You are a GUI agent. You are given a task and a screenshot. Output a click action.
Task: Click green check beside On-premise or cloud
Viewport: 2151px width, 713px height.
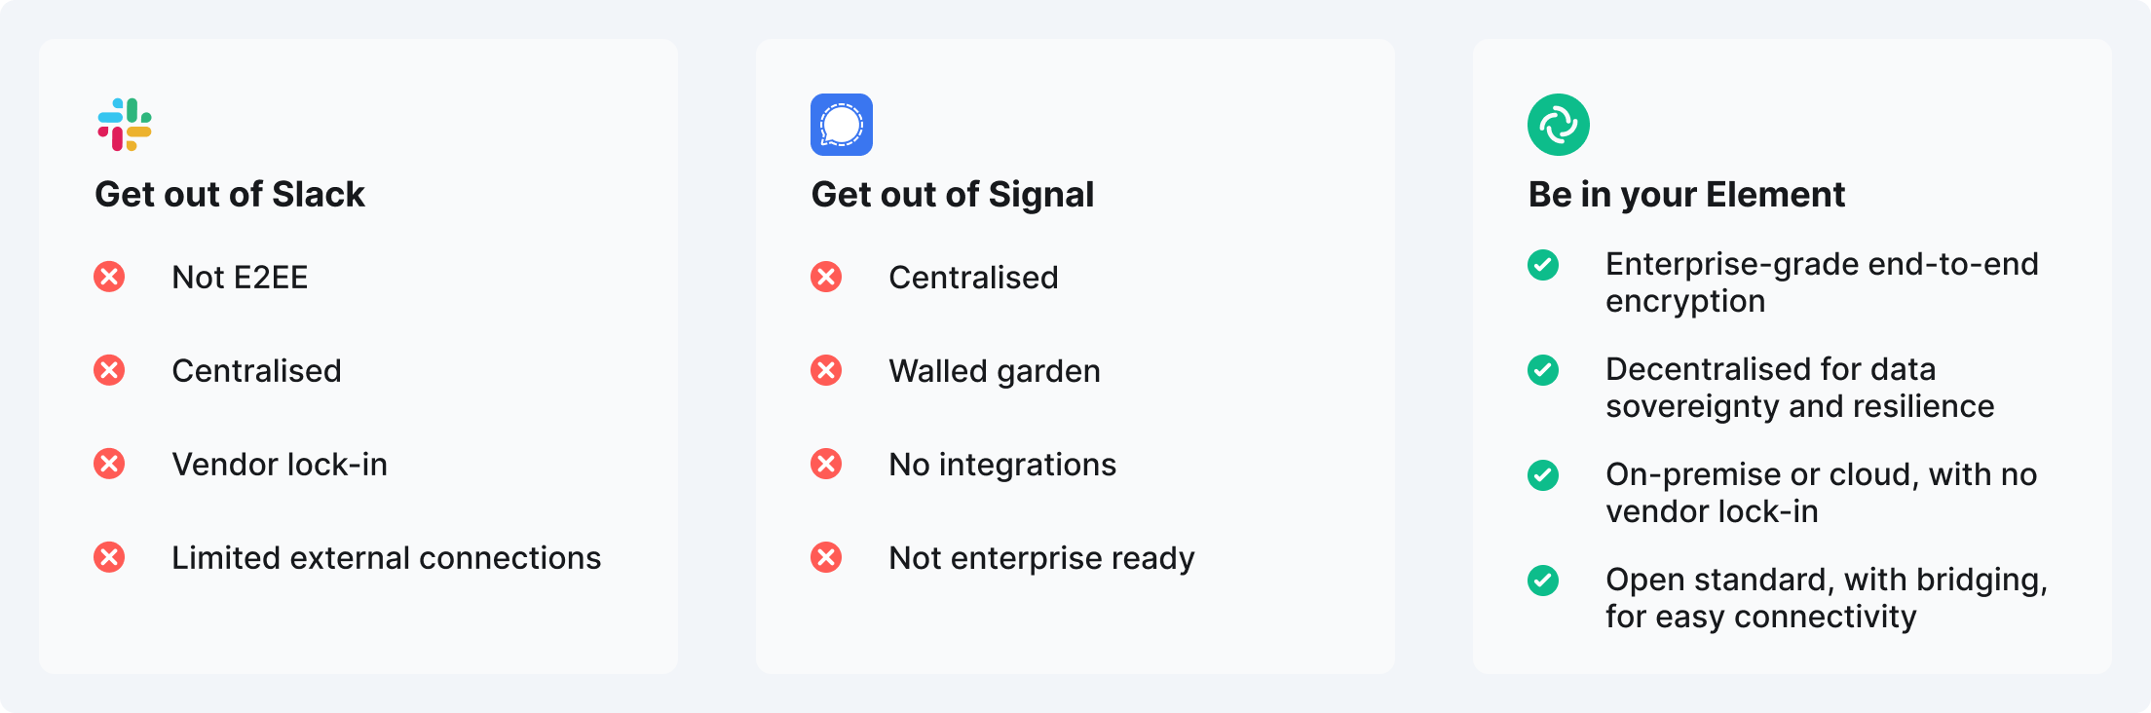pyautogui.click(x=1543, y=475)
